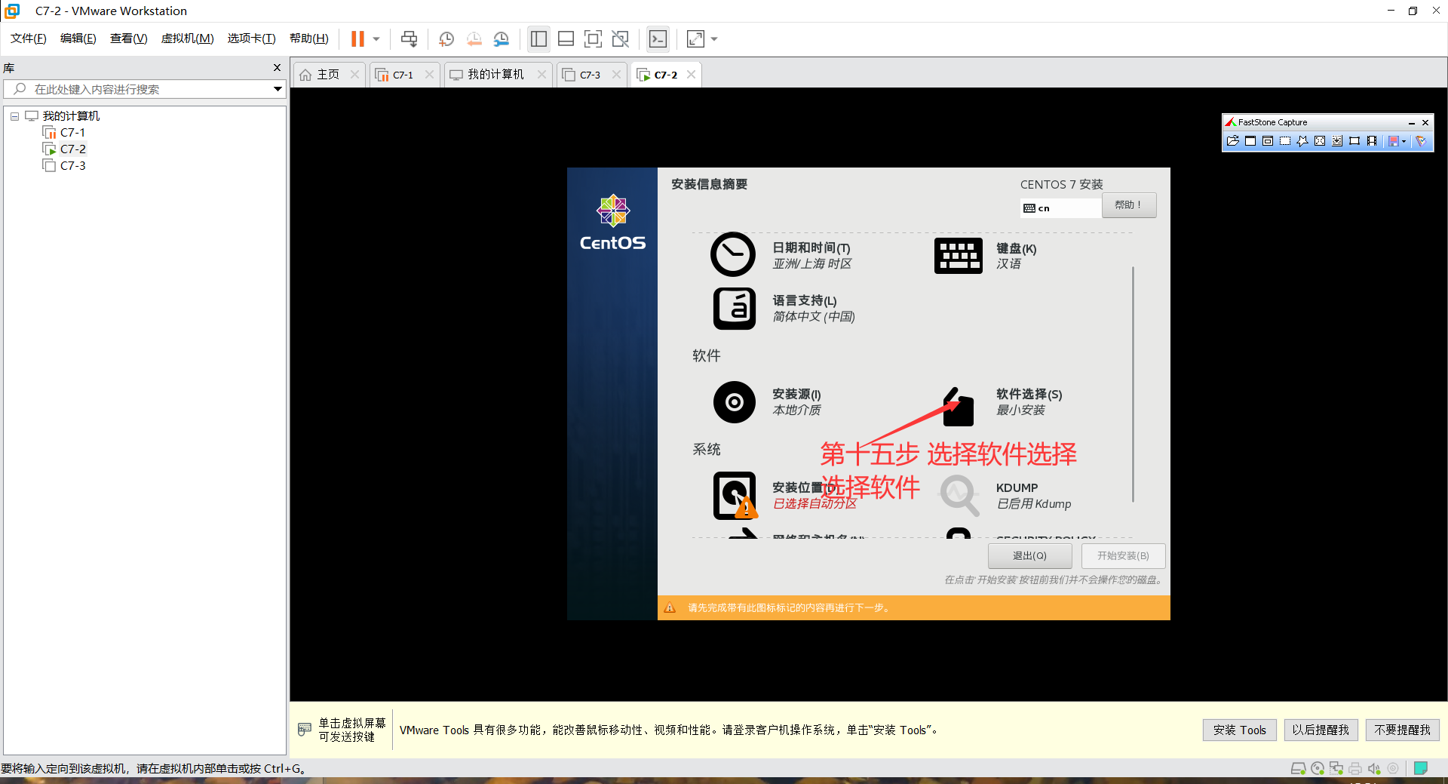Select C7-2 in the library tree
Viewport: 1448px width, 784px height.
tap(72, 149)
